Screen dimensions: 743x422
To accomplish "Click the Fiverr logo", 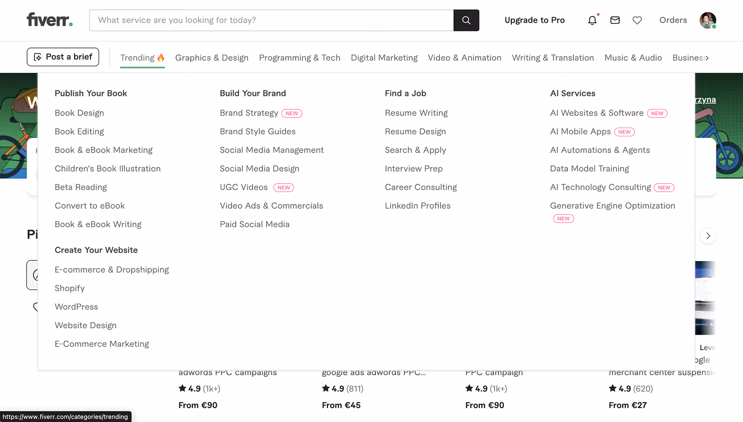I will tap(49, 20).
